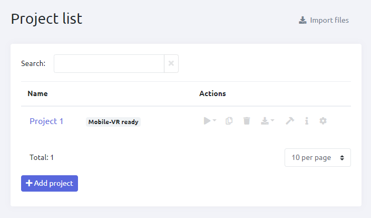This screenshot has width=371, height=218.
Task: Click the Mobile-VR ready badge
Action: (x=113, y=122)
